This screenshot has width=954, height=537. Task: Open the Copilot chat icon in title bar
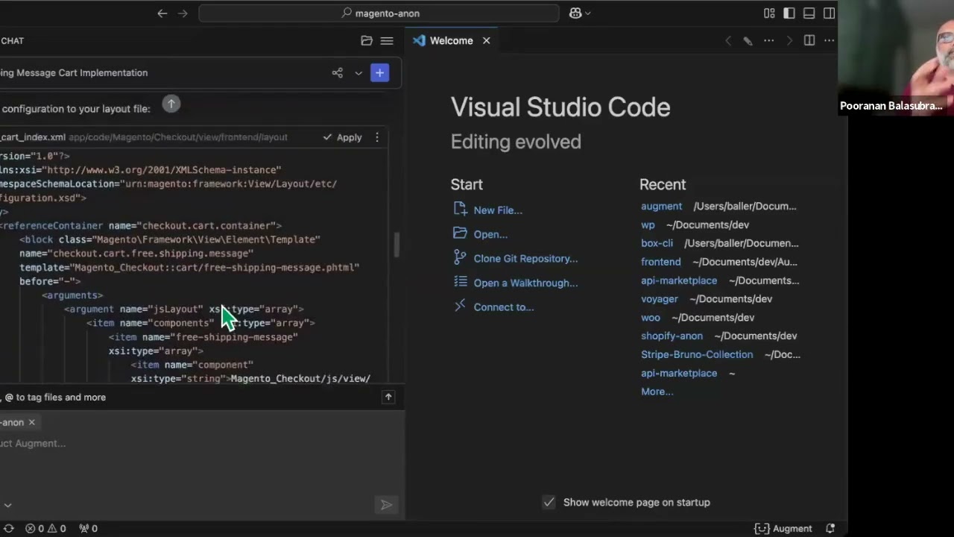click(x=575, y=13)
